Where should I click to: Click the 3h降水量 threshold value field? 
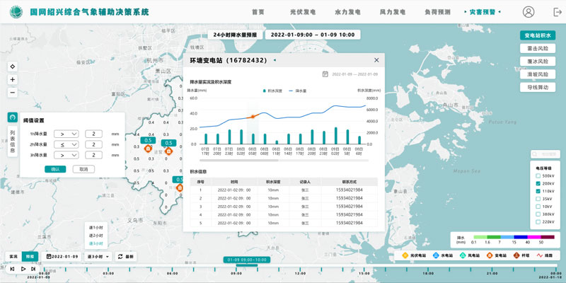pyautogui.click(x=94, y=155)
